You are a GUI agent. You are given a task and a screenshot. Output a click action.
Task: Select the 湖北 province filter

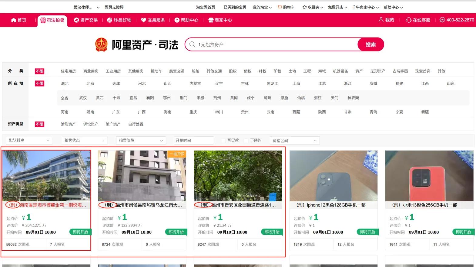[x=65, y=83]
